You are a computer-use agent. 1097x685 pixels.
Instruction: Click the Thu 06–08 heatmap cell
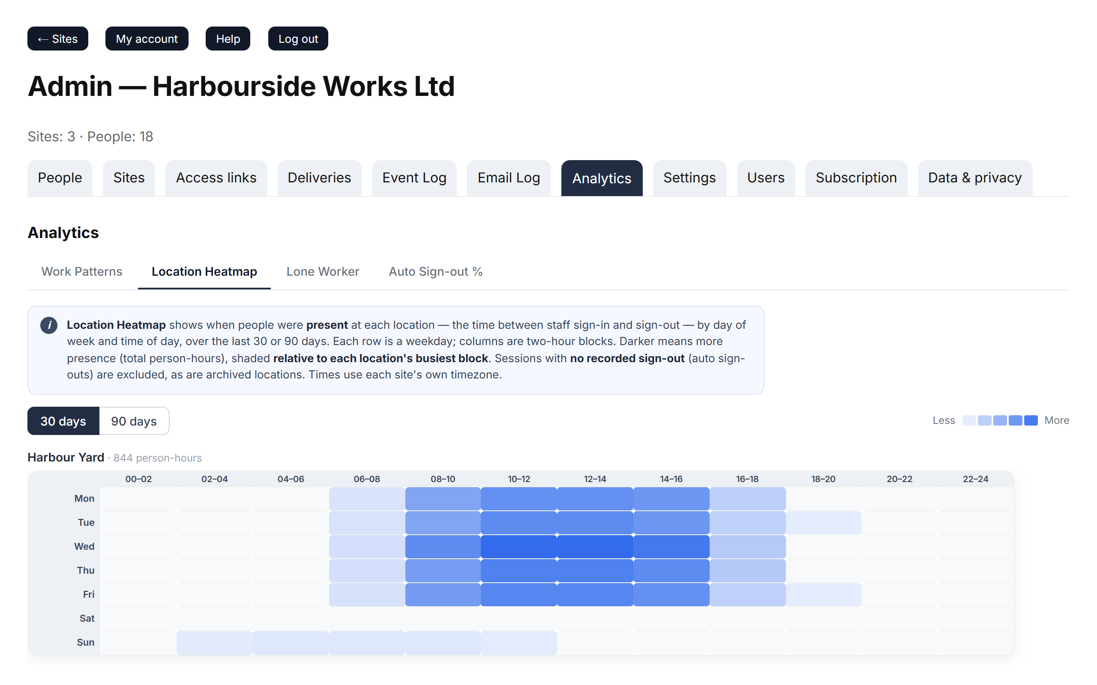367,570
